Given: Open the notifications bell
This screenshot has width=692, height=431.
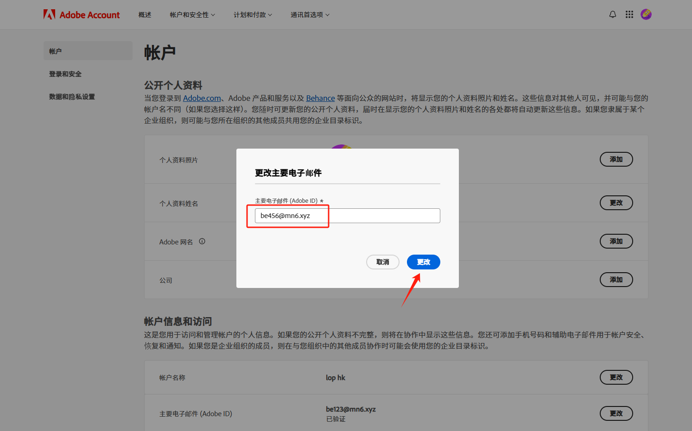Looking at the screenshot, I should pyautogui.click(x=613, y=15).
